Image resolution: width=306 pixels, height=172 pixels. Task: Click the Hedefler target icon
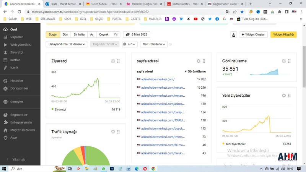pos(5,81)
